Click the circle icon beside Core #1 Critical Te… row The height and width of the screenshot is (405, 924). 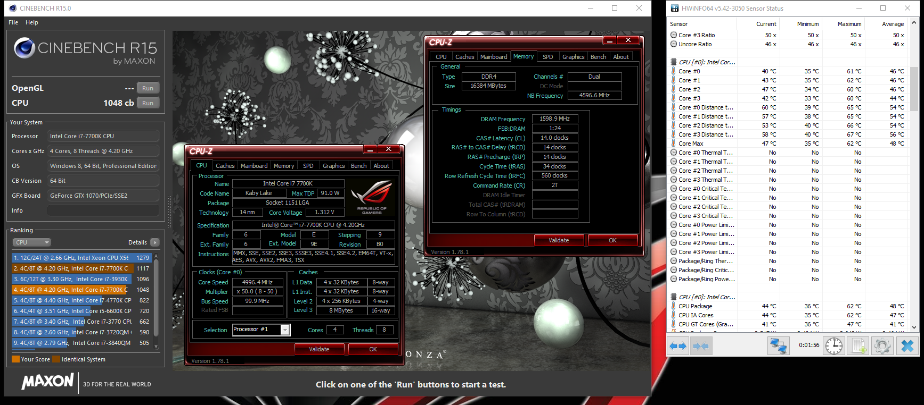coord(674,198)
